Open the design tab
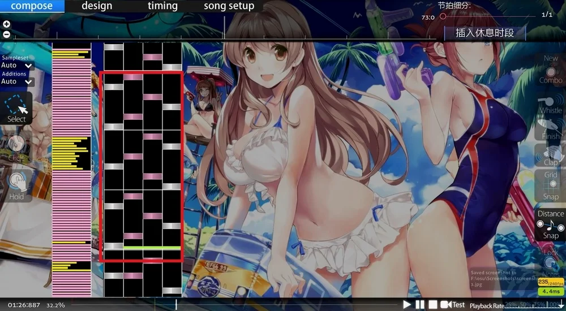The image size is (566, 311). click(x=97, y=6)
